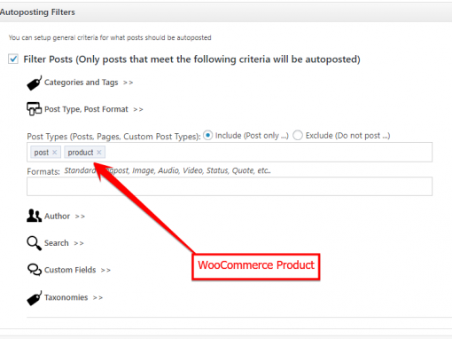Screen dimensions: 452x339
Task: Click the Autoposting Filters panel header
Action: 226,12
